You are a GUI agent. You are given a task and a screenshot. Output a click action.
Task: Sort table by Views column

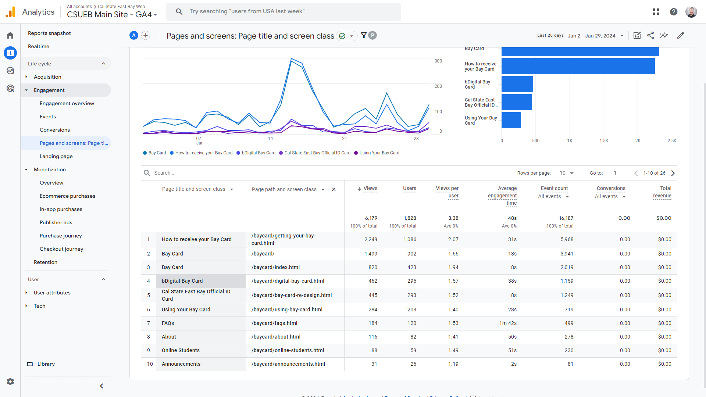(x=370, y=189)
